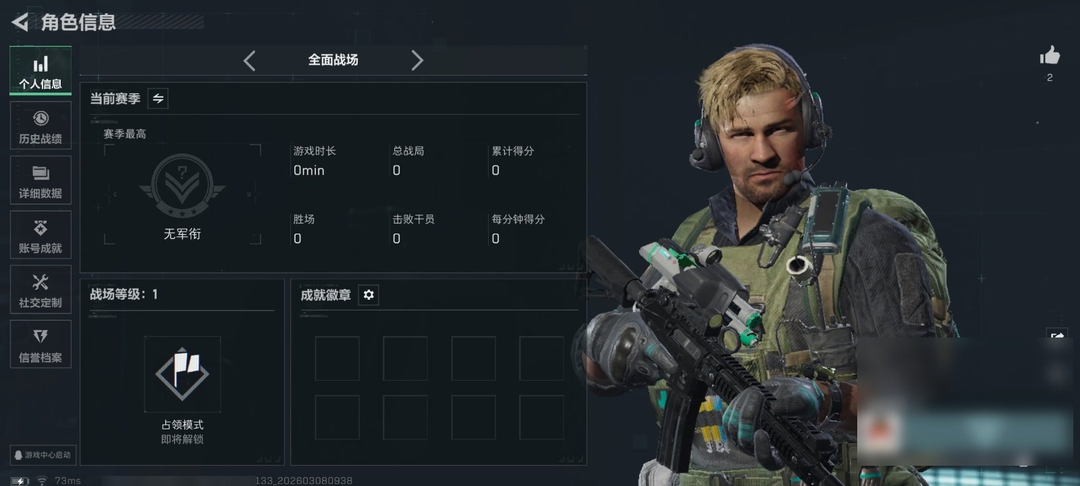The height and width of the screenshot is (486, 1080).
Task: Open achievement badge settings gear
Action: [369, 295]
